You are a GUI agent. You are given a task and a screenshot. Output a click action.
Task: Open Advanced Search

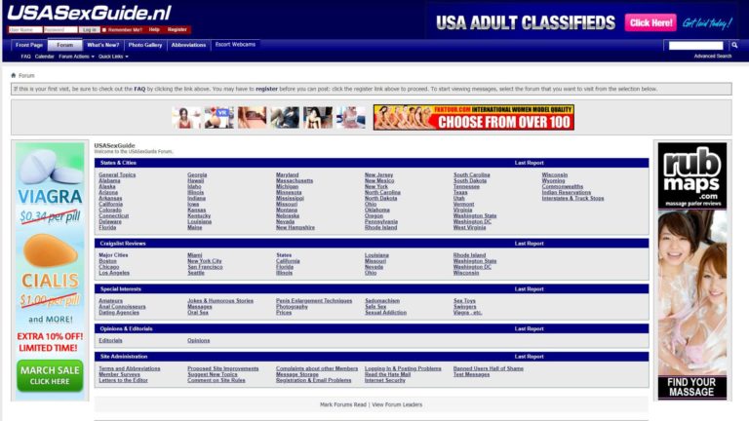(x=712, y=56)
